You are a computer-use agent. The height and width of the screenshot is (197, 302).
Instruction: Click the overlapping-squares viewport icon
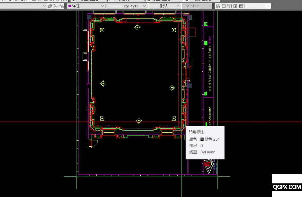229,6
